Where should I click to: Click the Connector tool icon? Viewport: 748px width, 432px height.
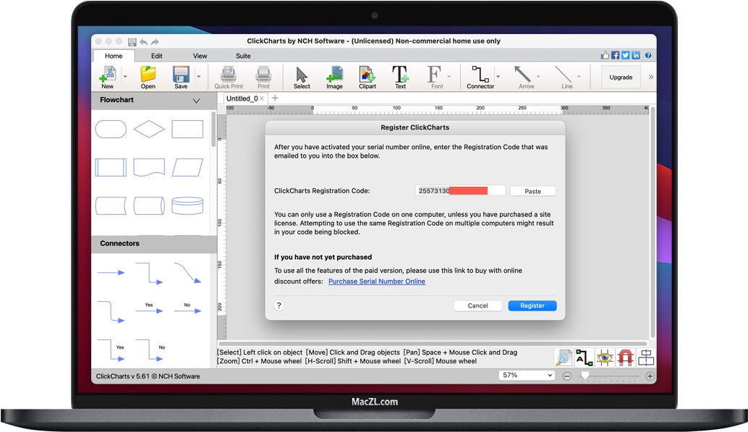(480, 75)
